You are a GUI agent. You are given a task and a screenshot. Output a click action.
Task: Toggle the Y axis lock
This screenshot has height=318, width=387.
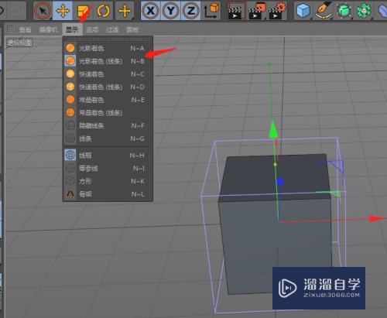[x=170, y=11]
